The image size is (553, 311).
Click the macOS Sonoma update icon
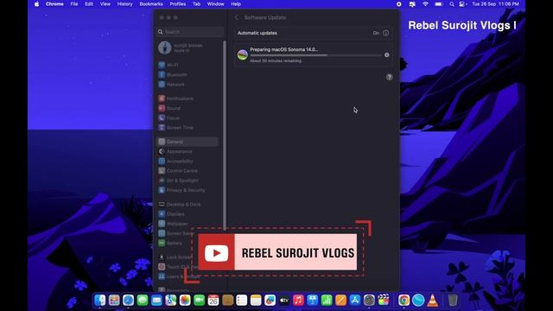[x=243, y=54]
